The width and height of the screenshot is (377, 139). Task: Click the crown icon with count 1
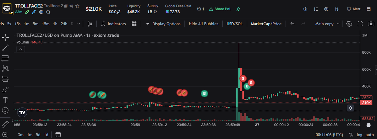(x=199, y=9)
